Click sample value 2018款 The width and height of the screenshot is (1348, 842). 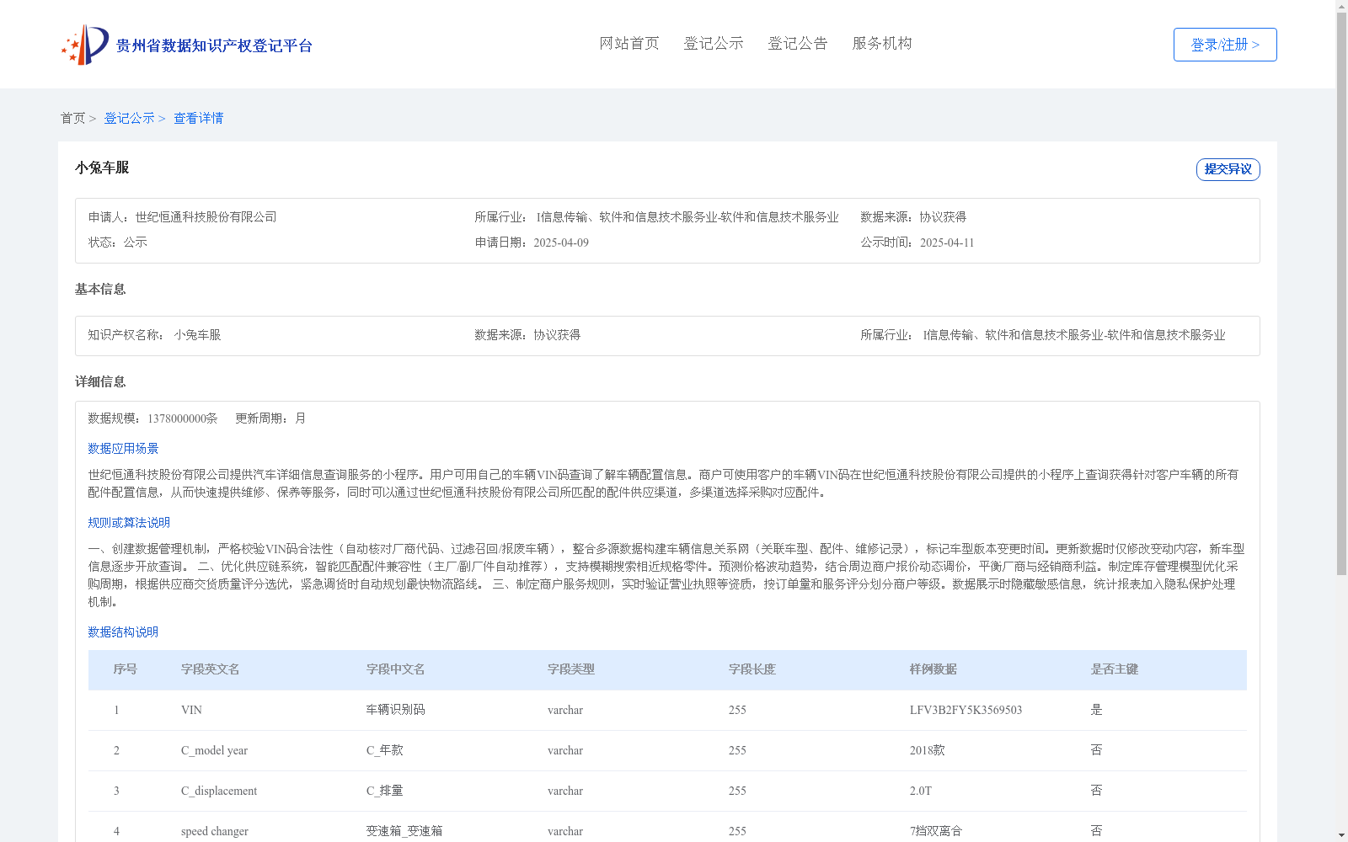click(x=928, y=750)
